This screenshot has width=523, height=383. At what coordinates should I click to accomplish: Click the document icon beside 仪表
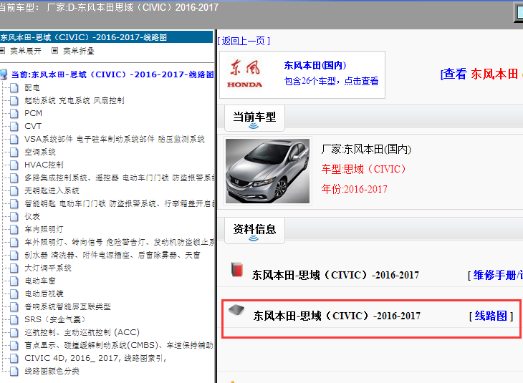(14, 217)
